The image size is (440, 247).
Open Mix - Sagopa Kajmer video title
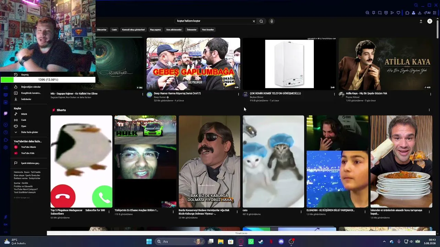[74, 94]
